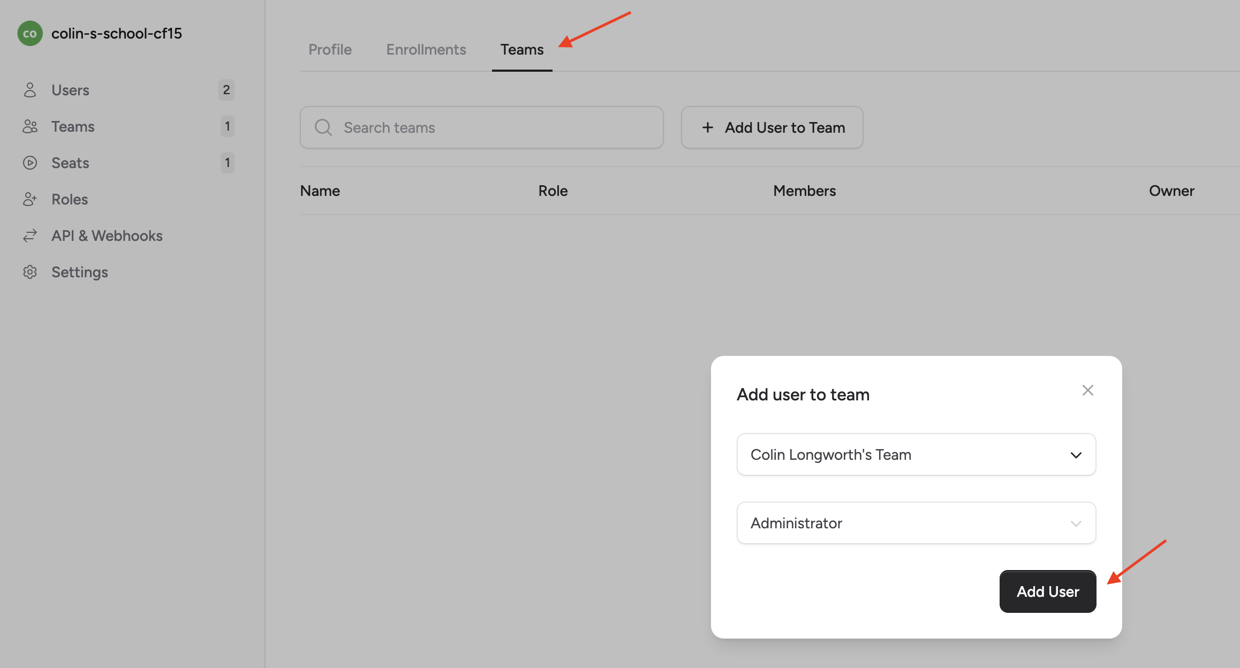Screen dimensions: 1240x668
Task: Click the Teams group icon in sidebar
Action: pos(30,126)
